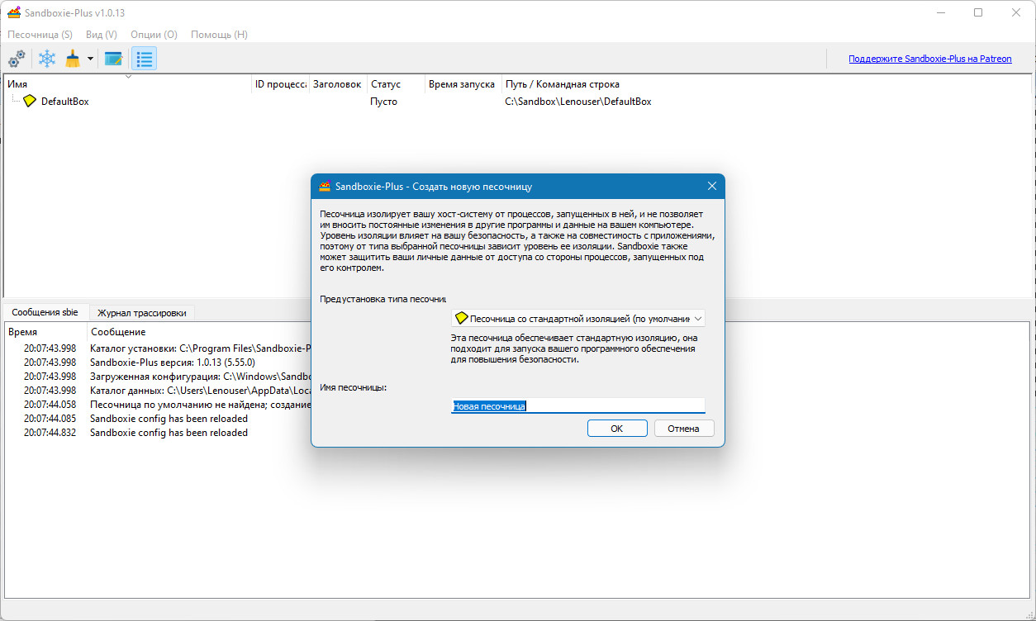Screen dimensions: 1036x621
Task: Click the C:\Sandbox\Lenouser\DefaultBox path cell
Action: pyautogui.click(x=577, y=102)
